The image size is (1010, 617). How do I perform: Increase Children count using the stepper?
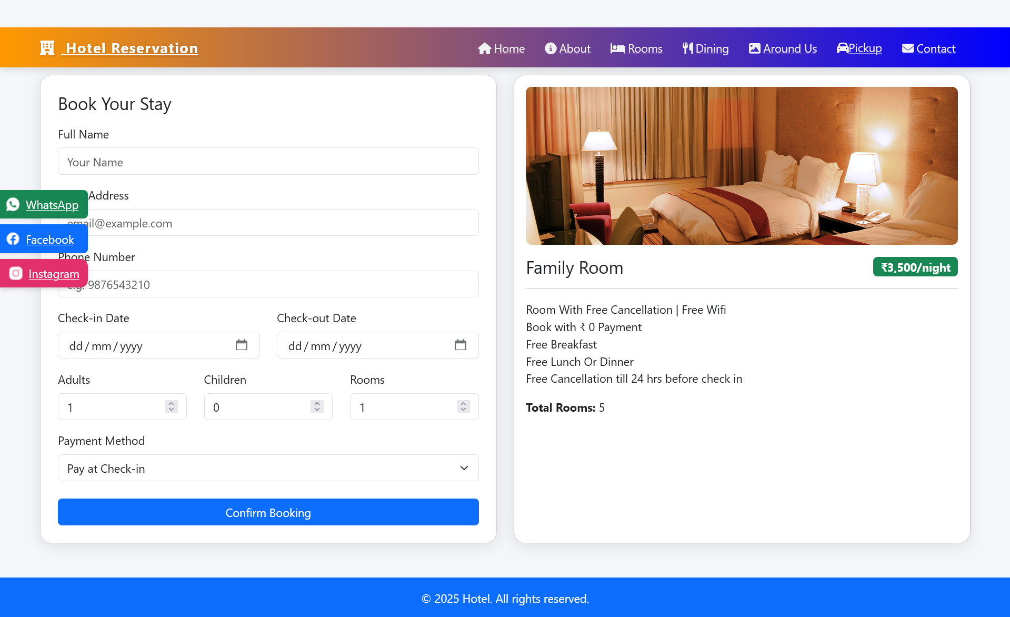point(317,403)
